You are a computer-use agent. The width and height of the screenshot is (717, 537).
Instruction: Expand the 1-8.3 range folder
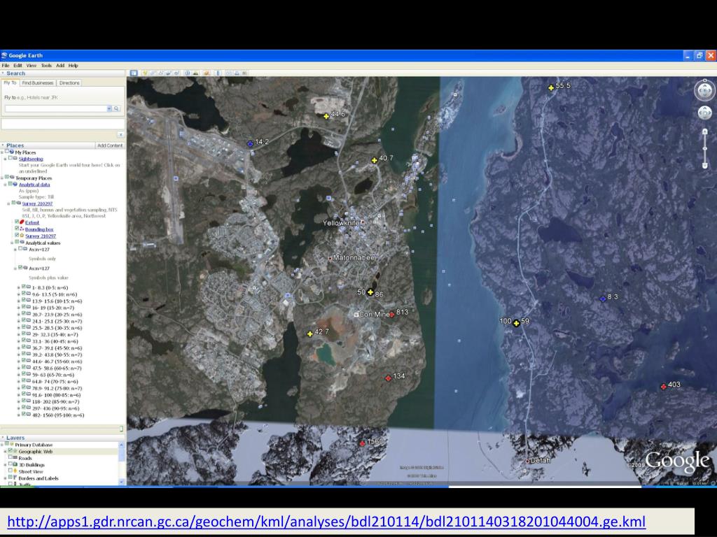[x=19, y=287]
